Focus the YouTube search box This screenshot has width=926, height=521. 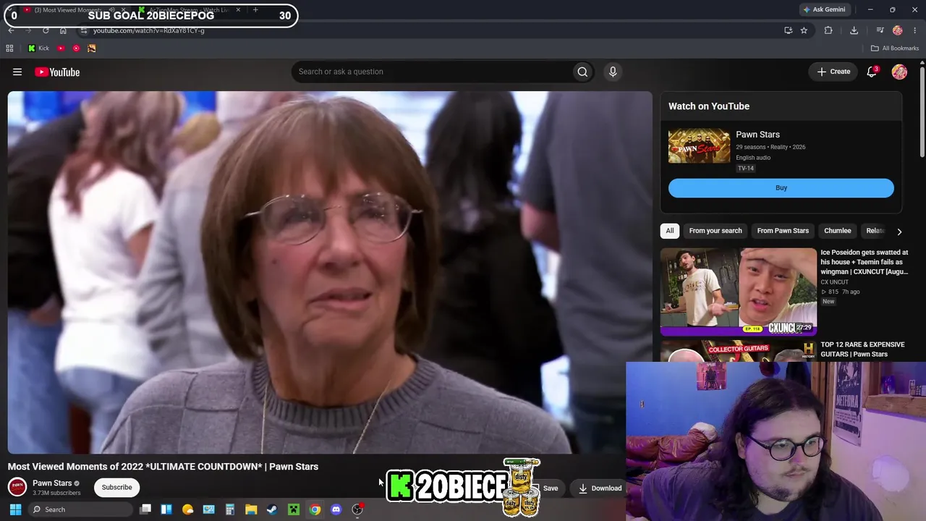coord(434,72)
